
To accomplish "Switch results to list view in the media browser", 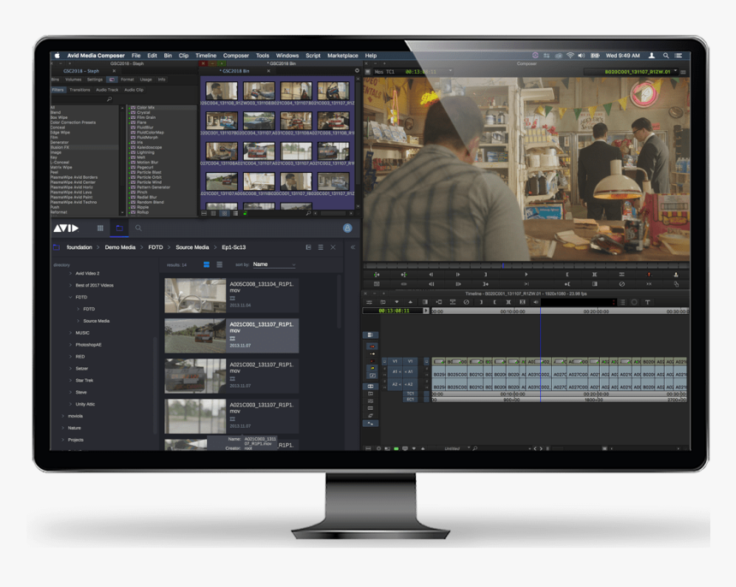I will tap(219, 264).
